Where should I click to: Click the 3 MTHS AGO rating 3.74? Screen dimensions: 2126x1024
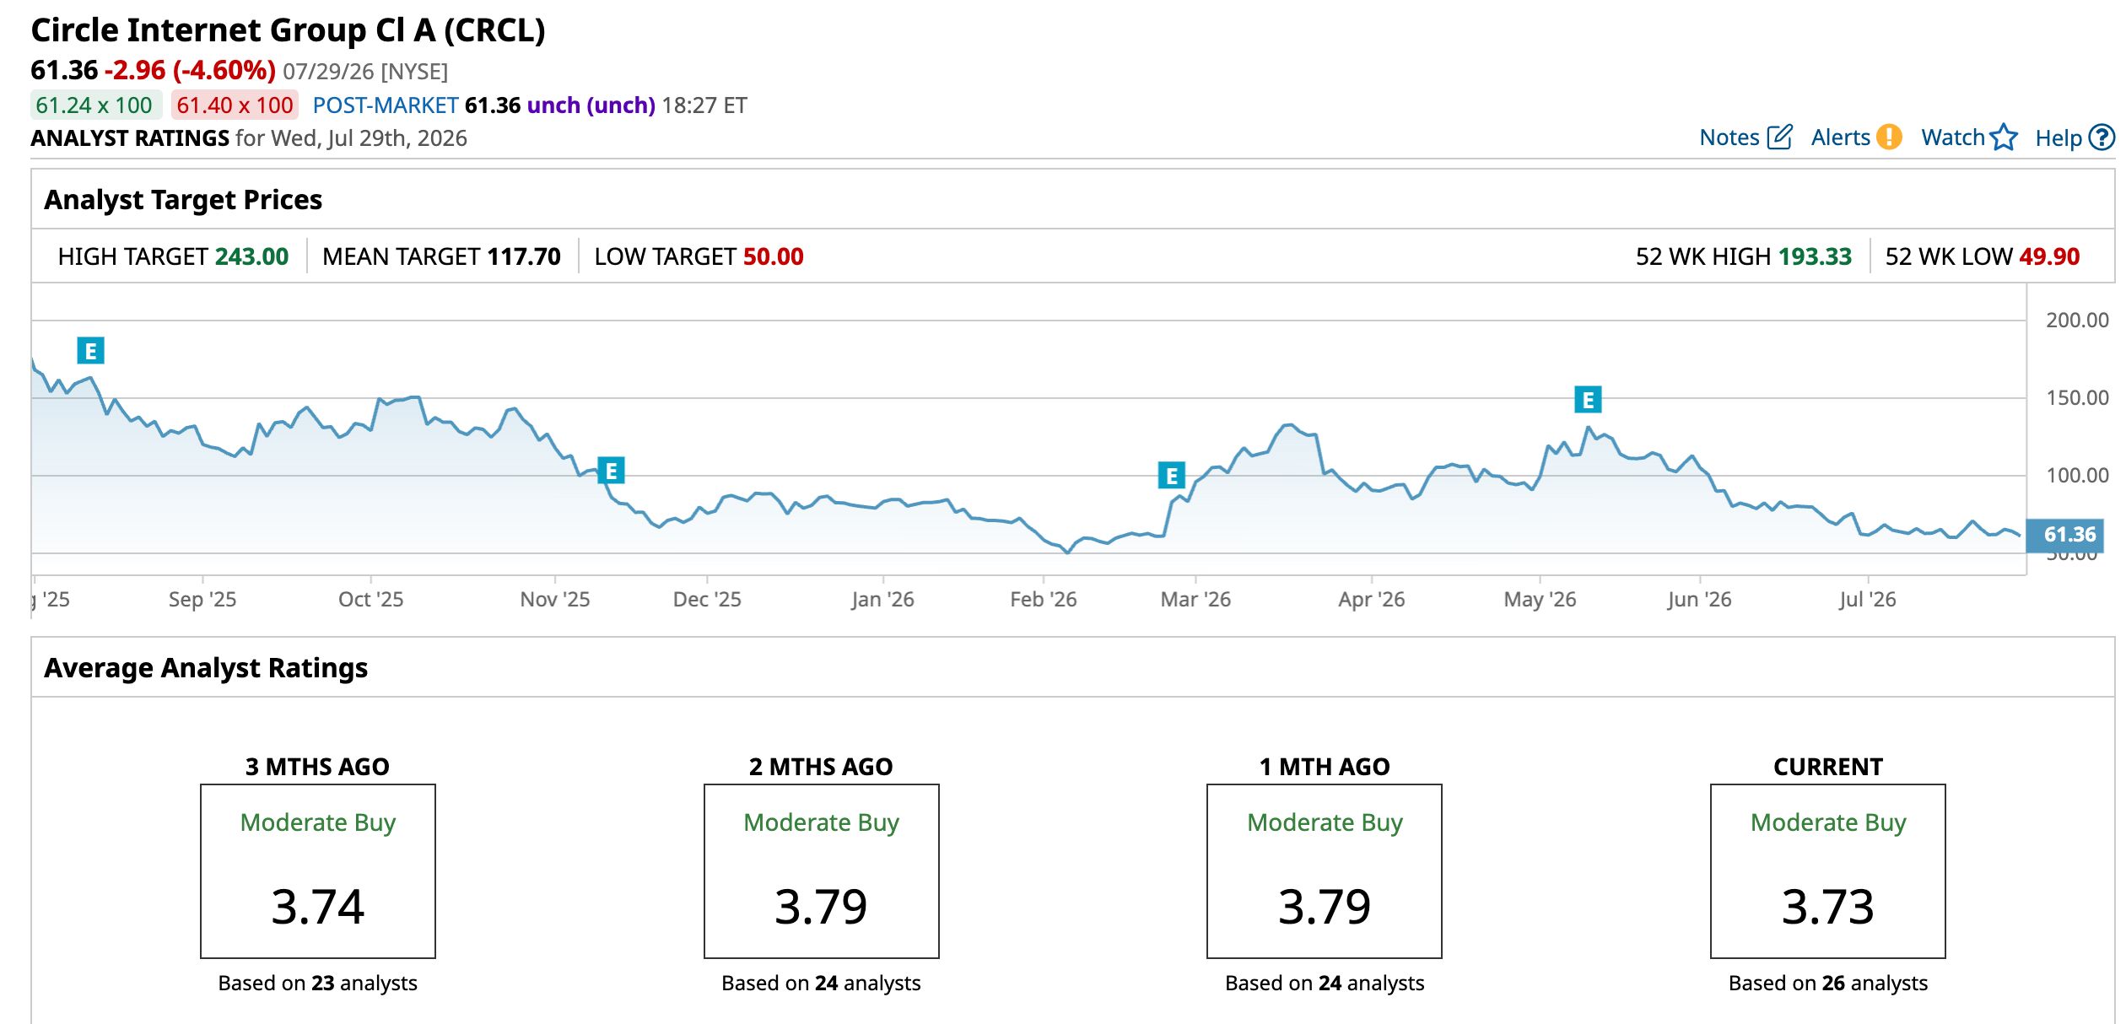pyautogui.click(x=318, y=908)
